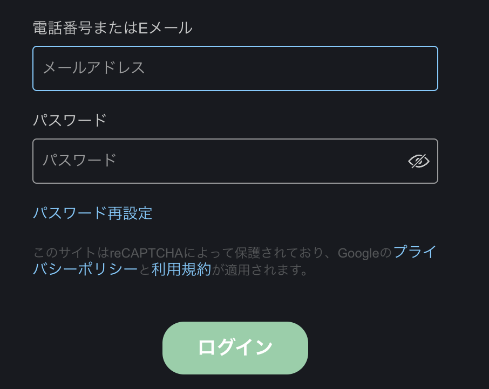This screenshot has height=389, width=489.
Task: Click the green login button's ログイン text
Action: 235,348
